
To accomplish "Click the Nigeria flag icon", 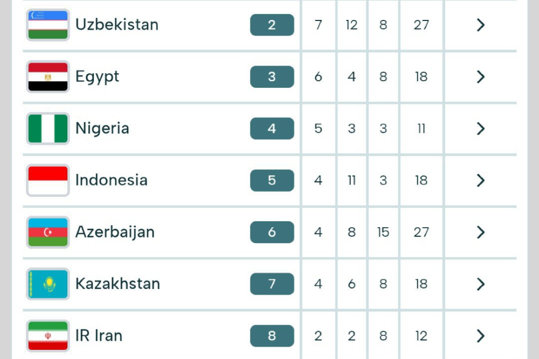I will (48, 129).
